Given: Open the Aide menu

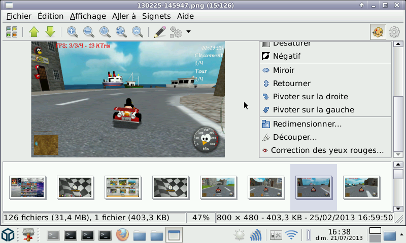Looking at the screenshot, I should coord(185,16).
